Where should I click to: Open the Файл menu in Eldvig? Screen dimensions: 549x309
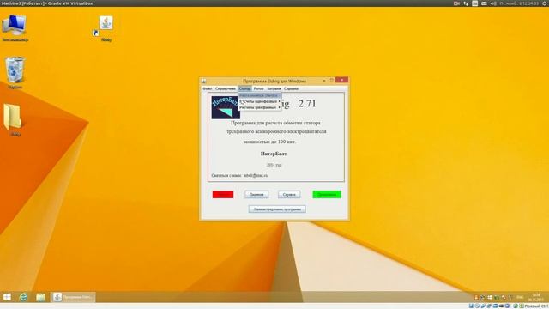[x=208, y=88]
